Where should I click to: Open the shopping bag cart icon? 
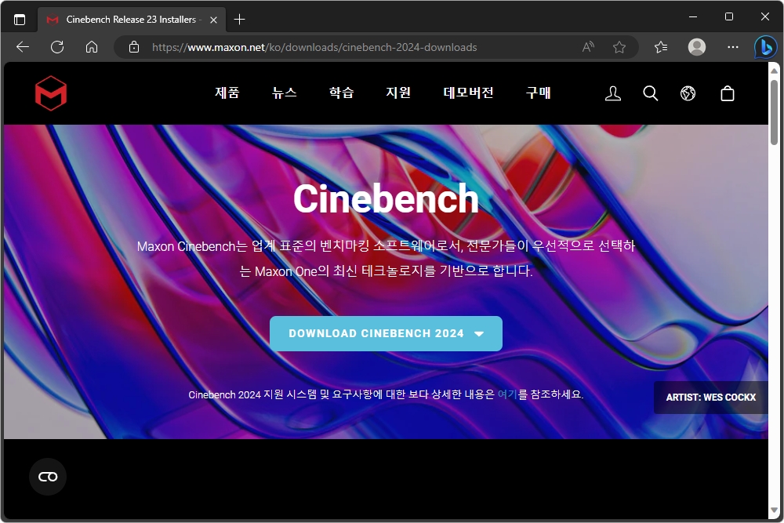[x=728, y=93]
